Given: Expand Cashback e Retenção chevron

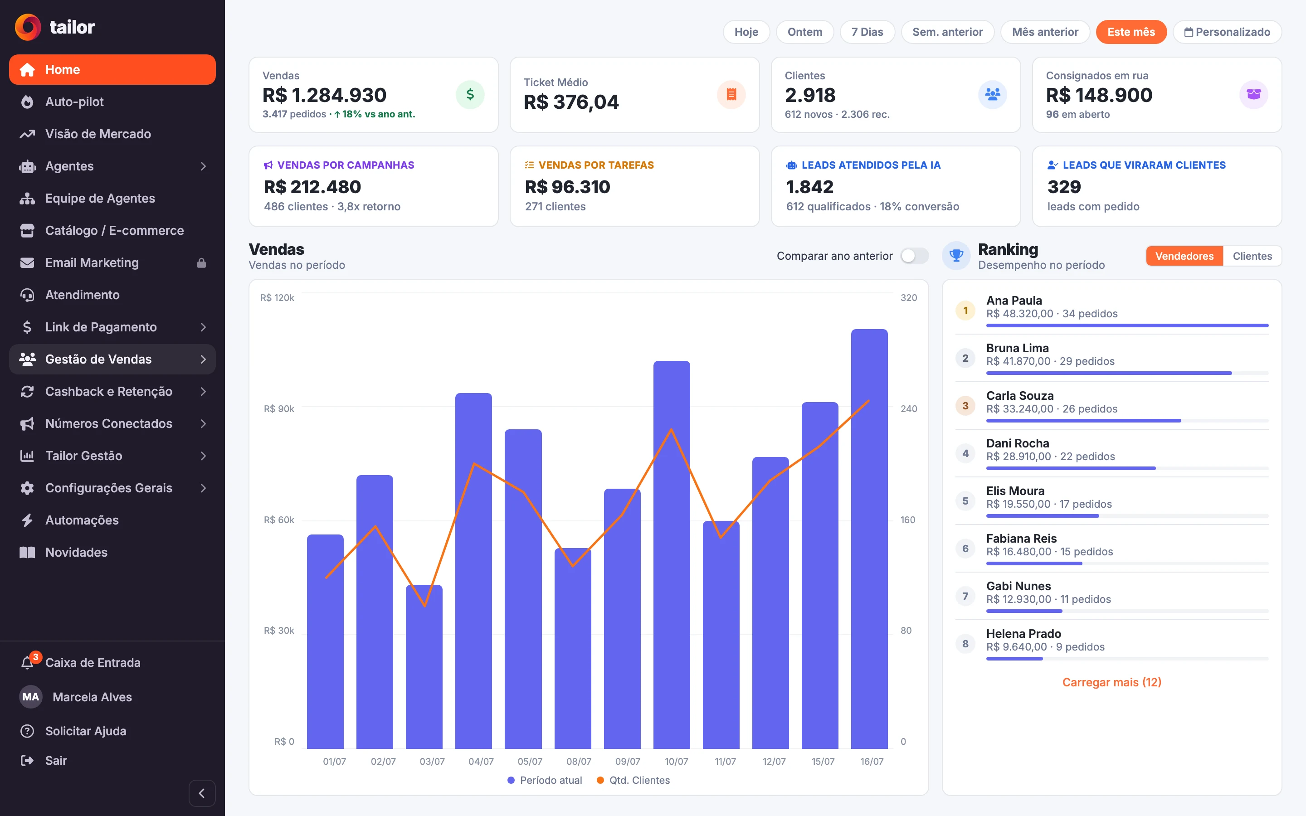Looking at the screenshot, I should (203, 391).
